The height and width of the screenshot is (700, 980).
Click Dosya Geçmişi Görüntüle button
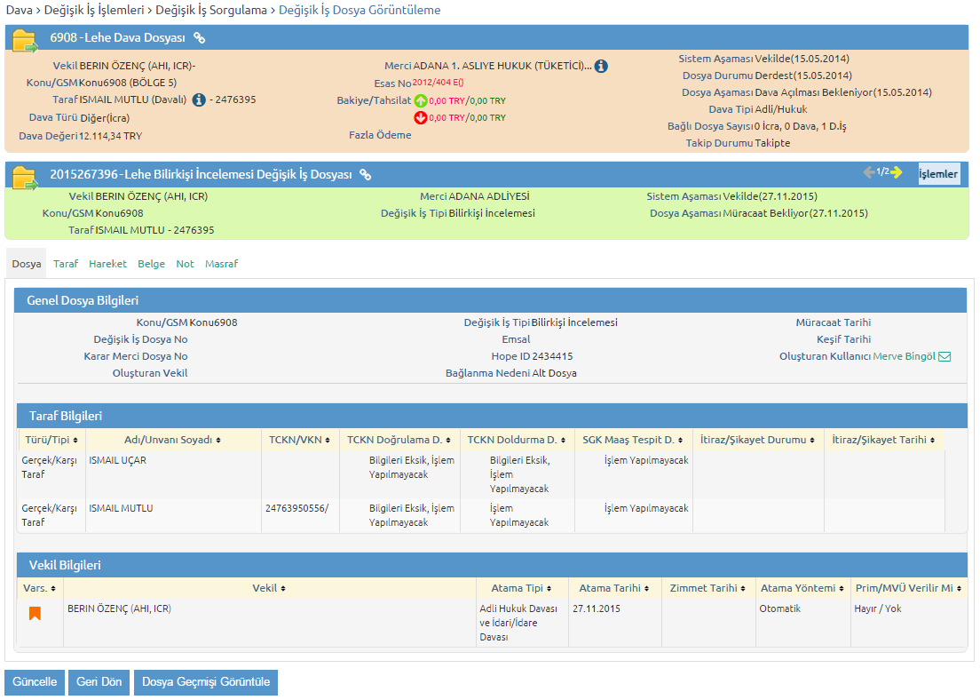206,682
